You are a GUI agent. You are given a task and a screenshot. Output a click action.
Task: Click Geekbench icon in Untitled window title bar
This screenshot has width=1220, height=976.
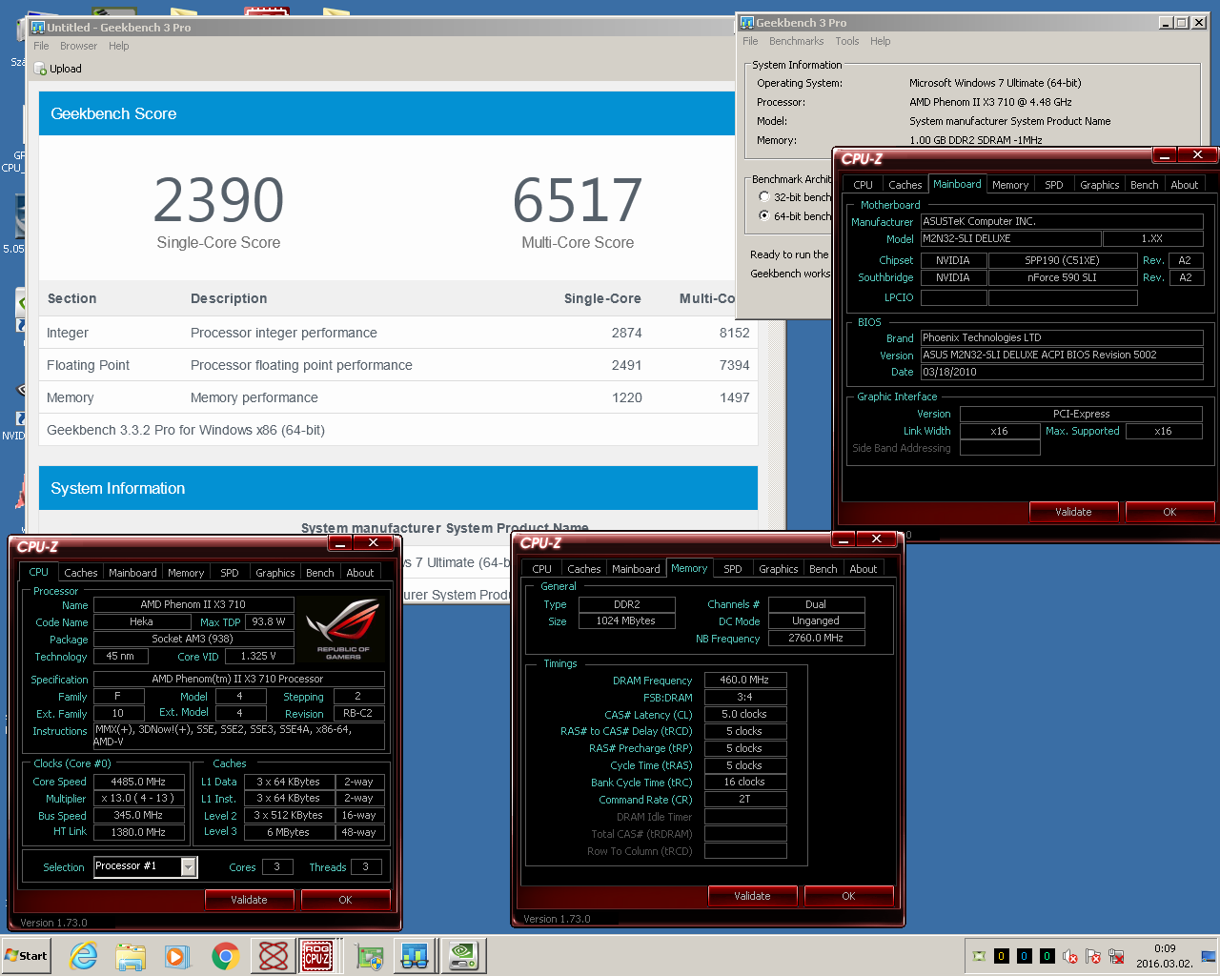coord(38,28)
